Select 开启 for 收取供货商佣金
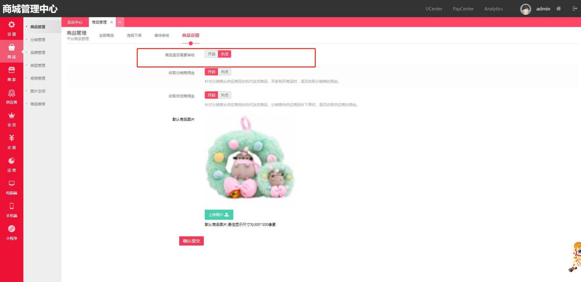The height and width of the screenshot is (282, 581). [x=211, y=95]
